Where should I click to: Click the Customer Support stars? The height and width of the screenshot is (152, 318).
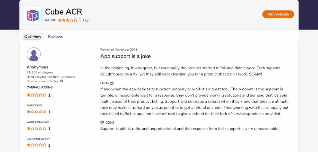point(37,145)
